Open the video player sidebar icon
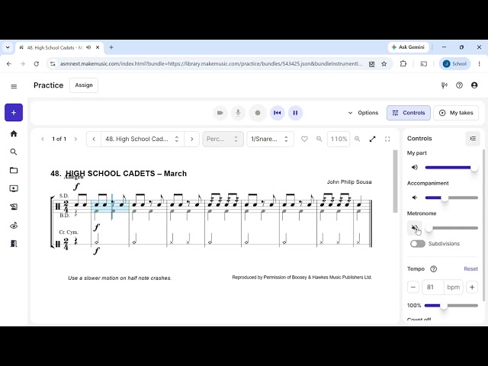 point(14,188)
